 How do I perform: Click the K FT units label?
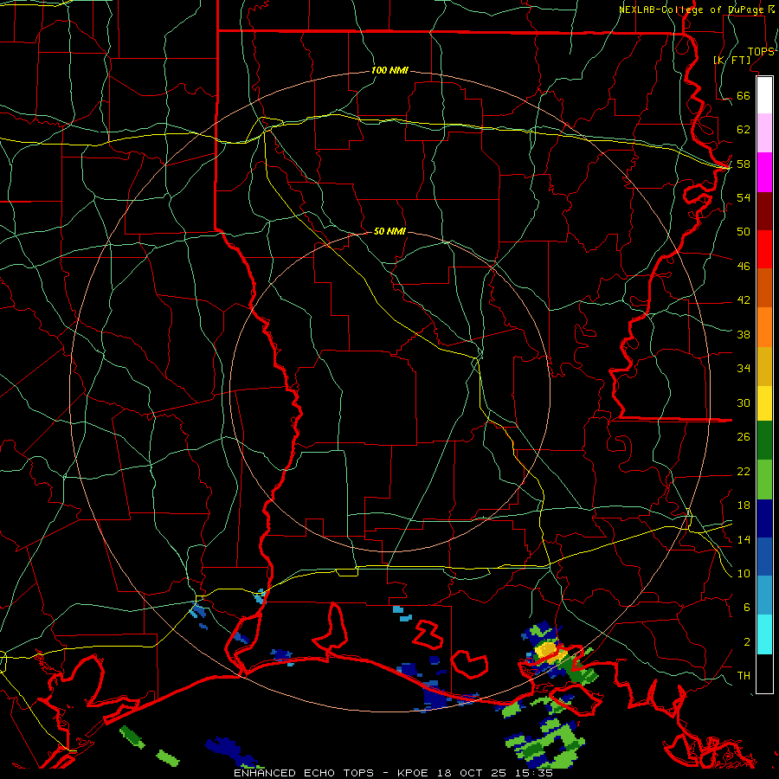(x=731, y=61)
